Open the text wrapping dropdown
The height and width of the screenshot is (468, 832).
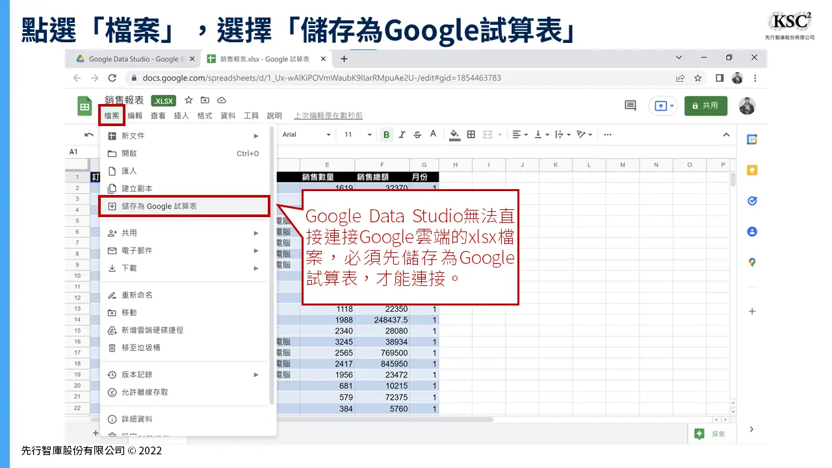point(562,135)
